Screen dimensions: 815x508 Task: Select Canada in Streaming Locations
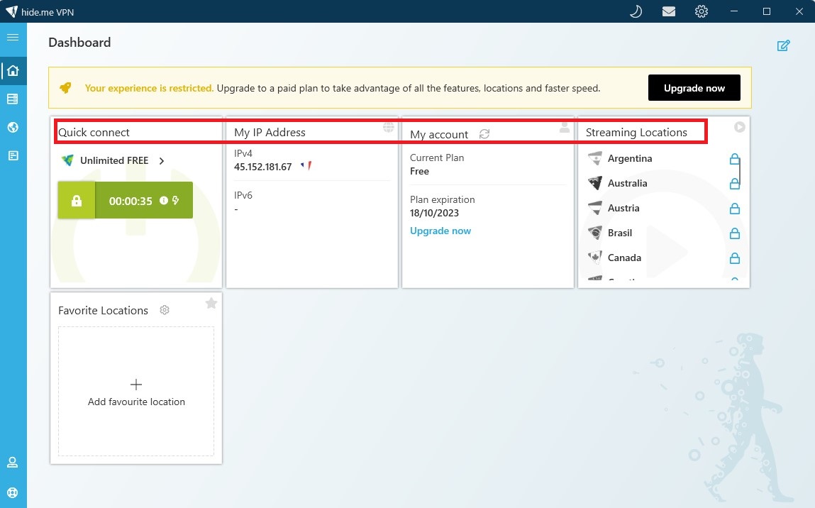[x=623, y=258]
